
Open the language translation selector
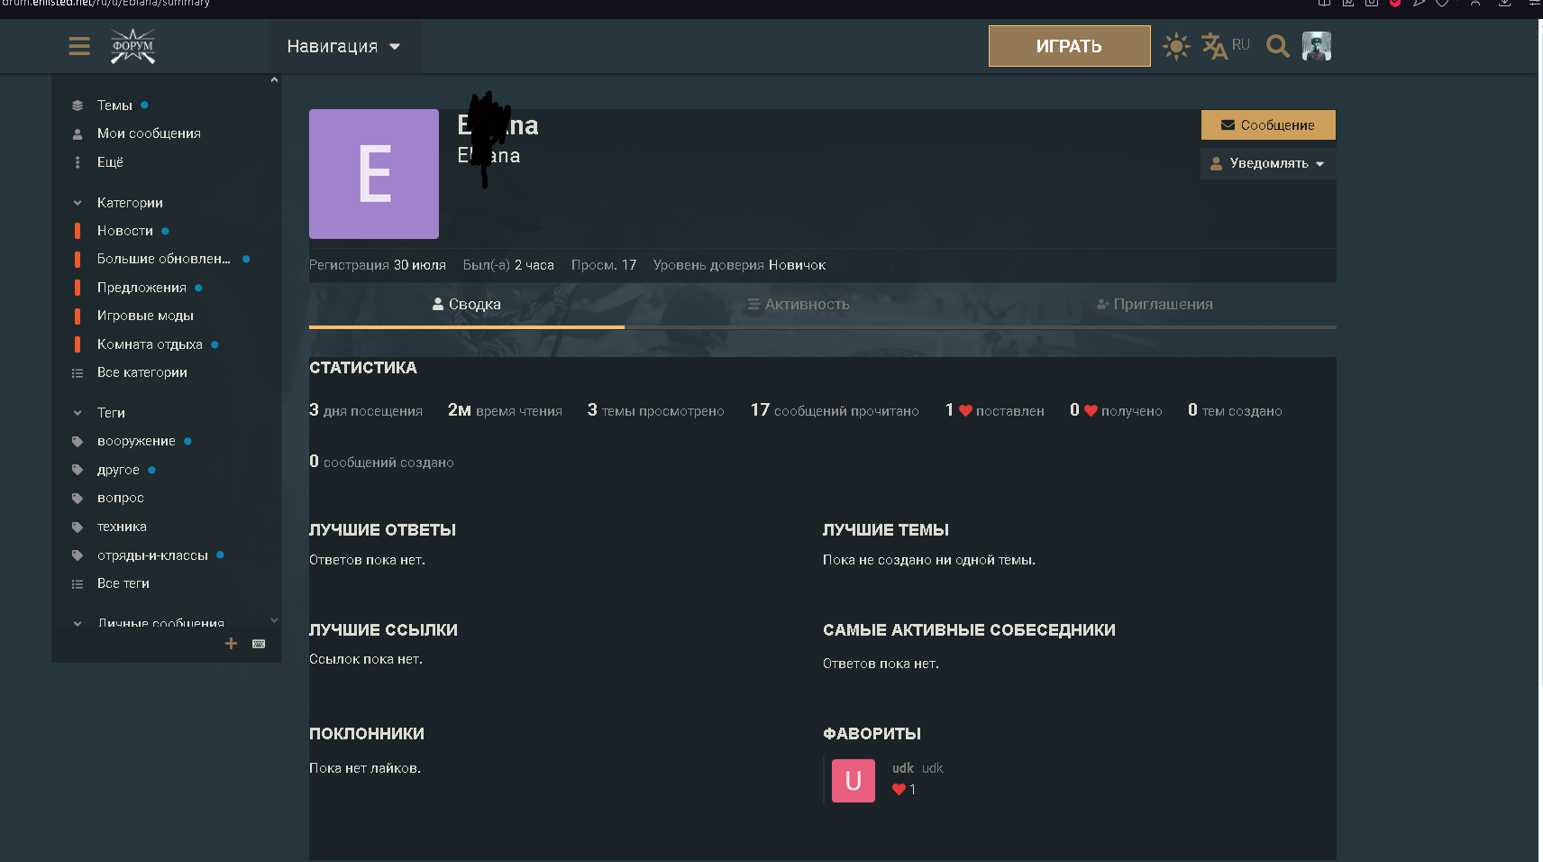(x=1225, y=46)
